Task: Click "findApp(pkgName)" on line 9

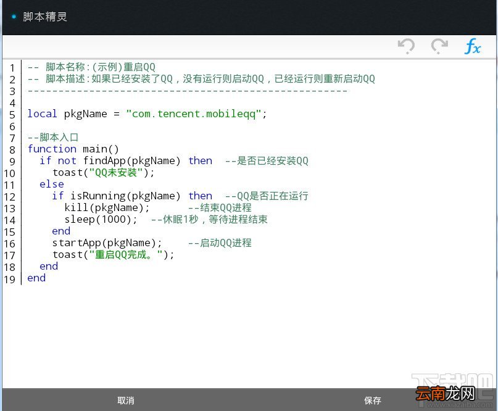Action: coord(132,160)
